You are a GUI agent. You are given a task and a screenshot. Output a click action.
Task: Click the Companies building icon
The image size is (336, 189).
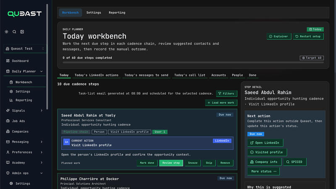coord(8,131)
